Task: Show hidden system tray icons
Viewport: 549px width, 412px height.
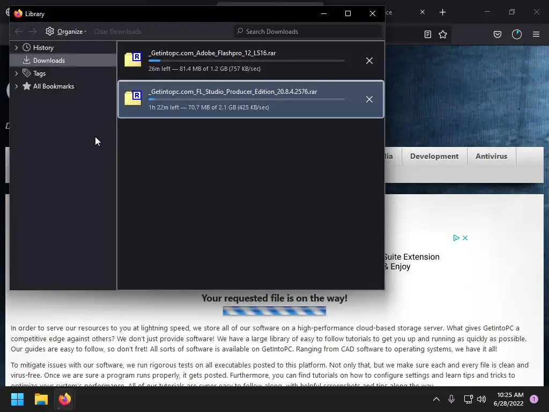Action: tap(436, 399)
